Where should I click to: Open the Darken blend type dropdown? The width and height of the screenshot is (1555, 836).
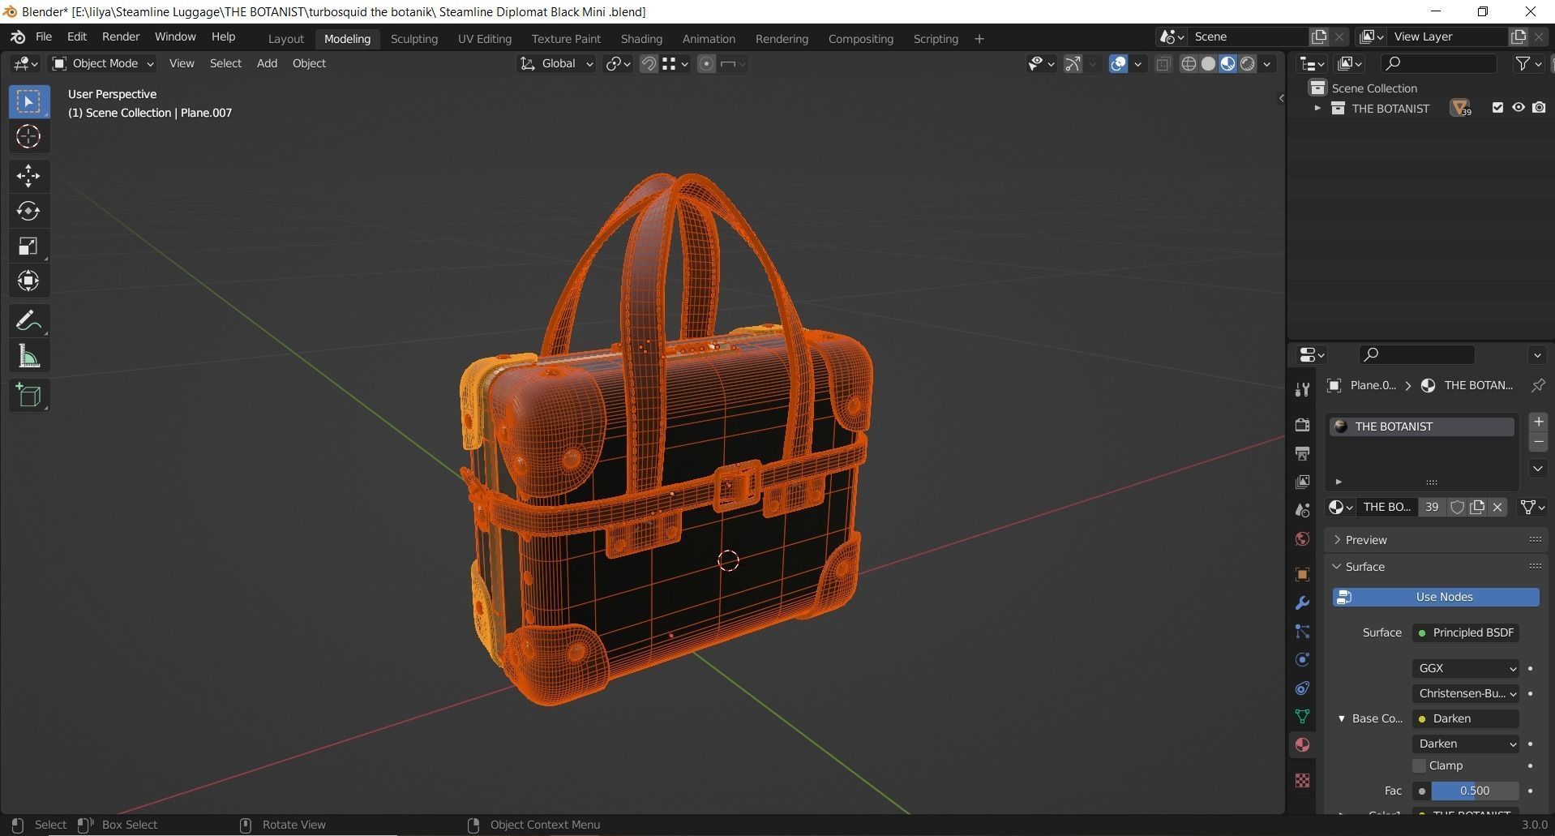pos(1466,744)
